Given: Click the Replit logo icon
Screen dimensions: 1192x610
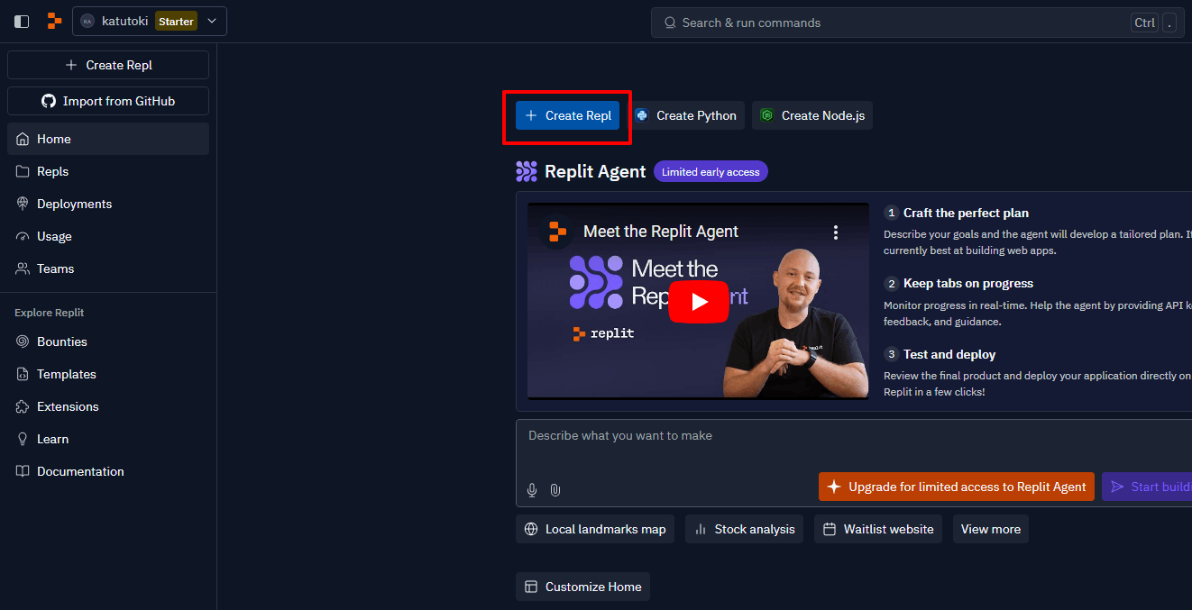Looking at the screenshot, I should click(x=54, y=22).
